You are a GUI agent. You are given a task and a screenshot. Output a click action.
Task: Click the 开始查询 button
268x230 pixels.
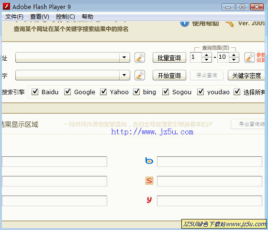point(169,75)
